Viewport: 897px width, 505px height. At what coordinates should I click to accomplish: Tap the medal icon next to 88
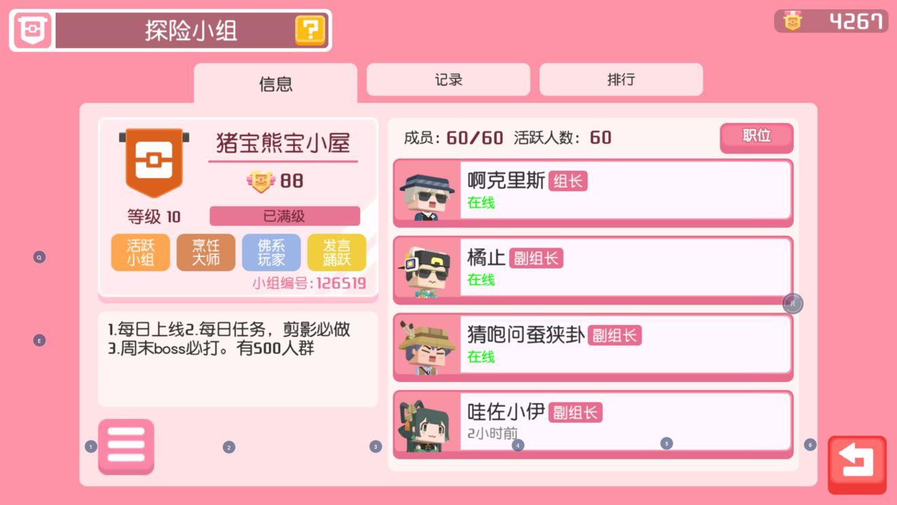pyautogui.click(x=260, y=181)
